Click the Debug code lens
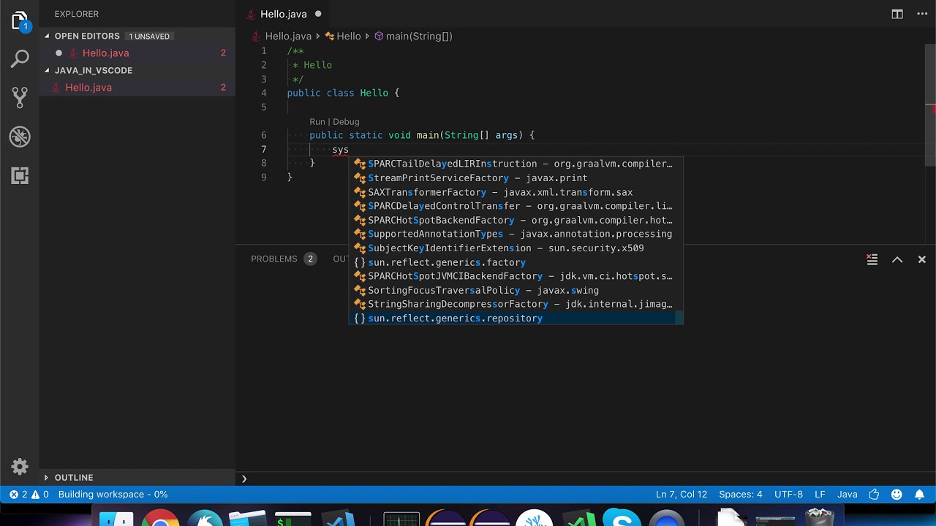This screenshot has height=526, width=936. point(346,122)
